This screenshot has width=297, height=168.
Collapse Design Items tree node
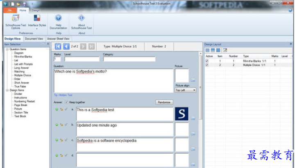click(7, 90)
